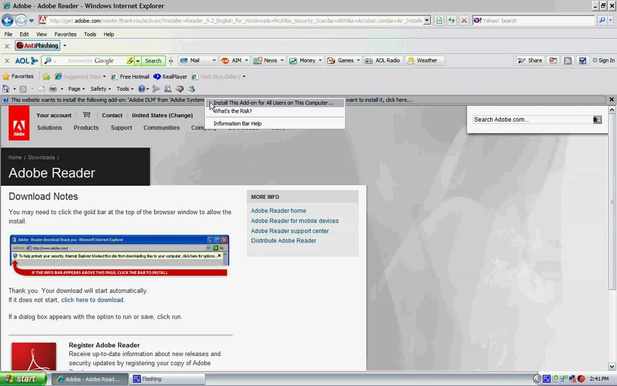Open the Help menu
The image size is (617, 386).
coord(109,34)
